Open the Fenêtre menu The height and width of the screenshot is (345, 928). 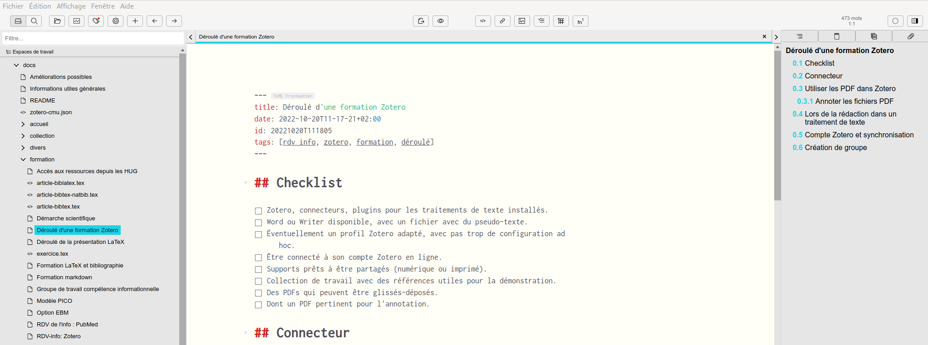[103, 6]
